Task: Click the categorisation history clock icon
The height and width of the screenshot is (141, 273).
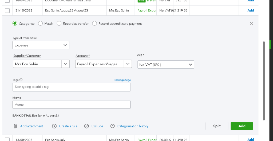Action: click(112, 126)
